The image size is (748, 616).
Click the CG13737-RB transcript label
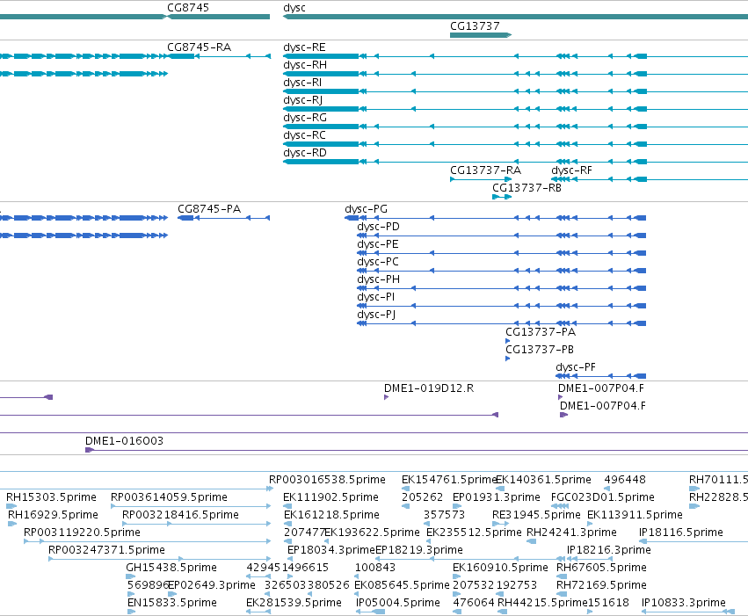[x=527, y=188]
